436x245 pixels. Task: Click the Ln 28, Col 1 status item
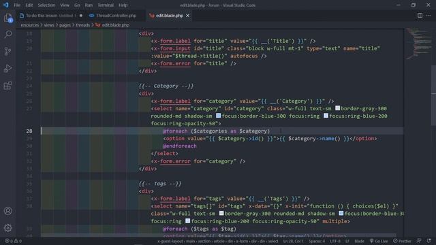coord(293,241)
